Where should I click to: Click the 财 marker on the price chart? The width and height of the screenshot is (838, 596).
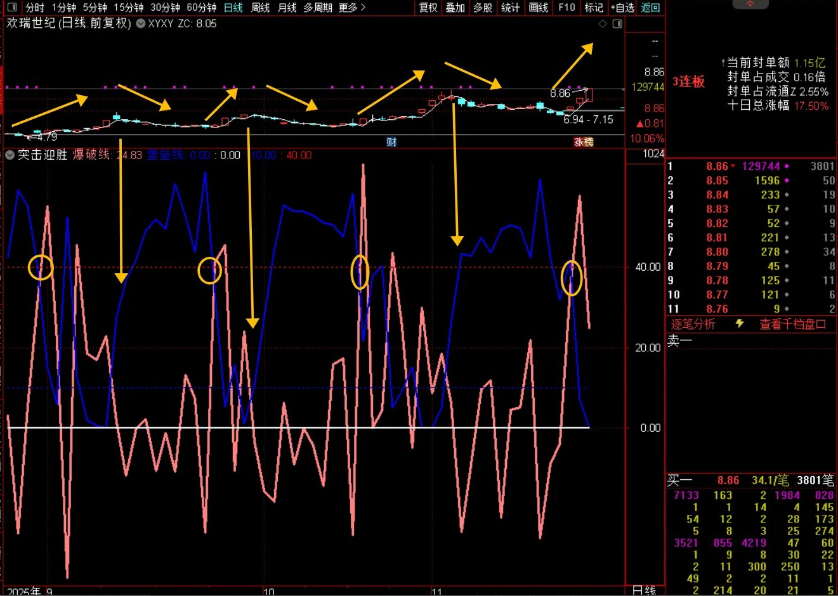coord(391,142)
